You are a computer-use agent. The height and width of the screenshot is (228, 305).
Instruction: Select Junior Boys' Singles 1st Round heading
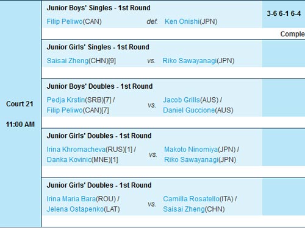(x=99, y=8)
